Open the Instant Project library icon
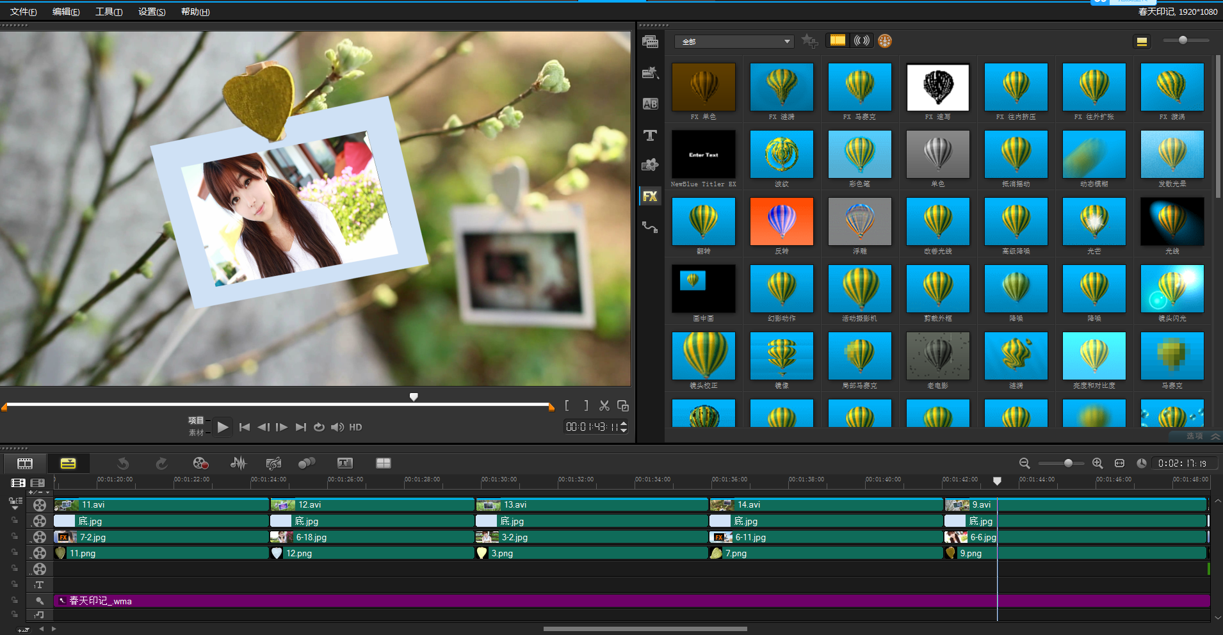 coord(650,73)
